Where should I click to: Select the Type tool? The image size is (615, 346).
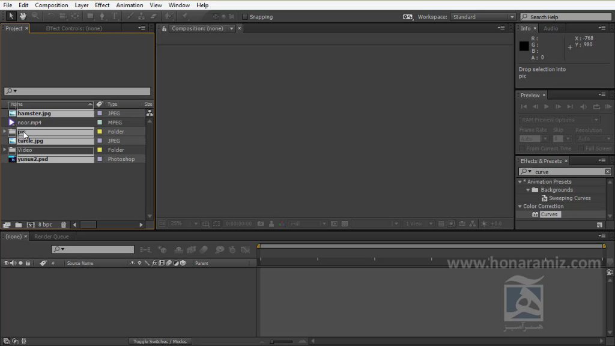pyautogui.click(x=115, y=16)
